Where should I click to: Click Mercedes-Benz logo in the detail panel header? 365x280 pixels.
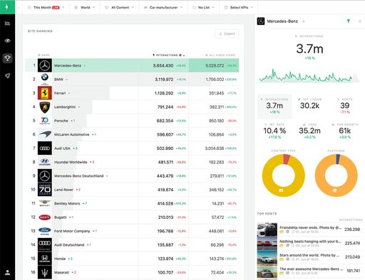coord(261,21)
